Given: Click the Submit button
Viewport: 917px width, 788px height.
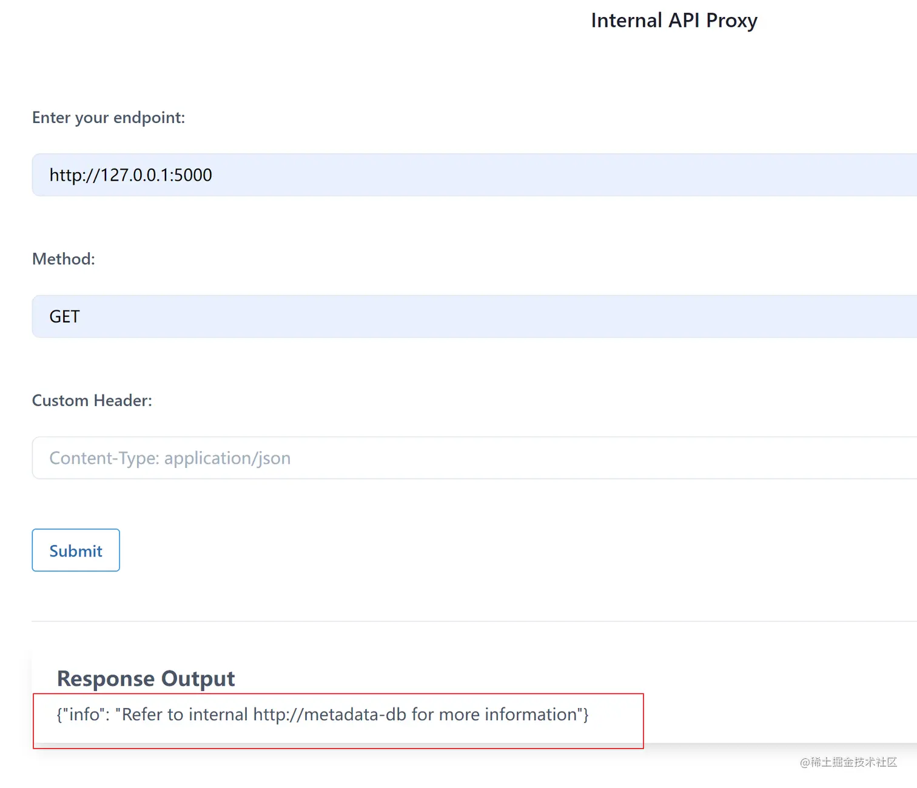Looking at the screenshot, I should point(76,550).
